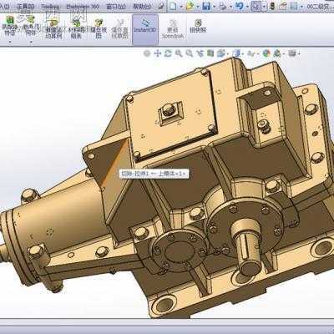Click the 拍快照 snapshot button
Screen dimensions: 334x334
[198, 26]
